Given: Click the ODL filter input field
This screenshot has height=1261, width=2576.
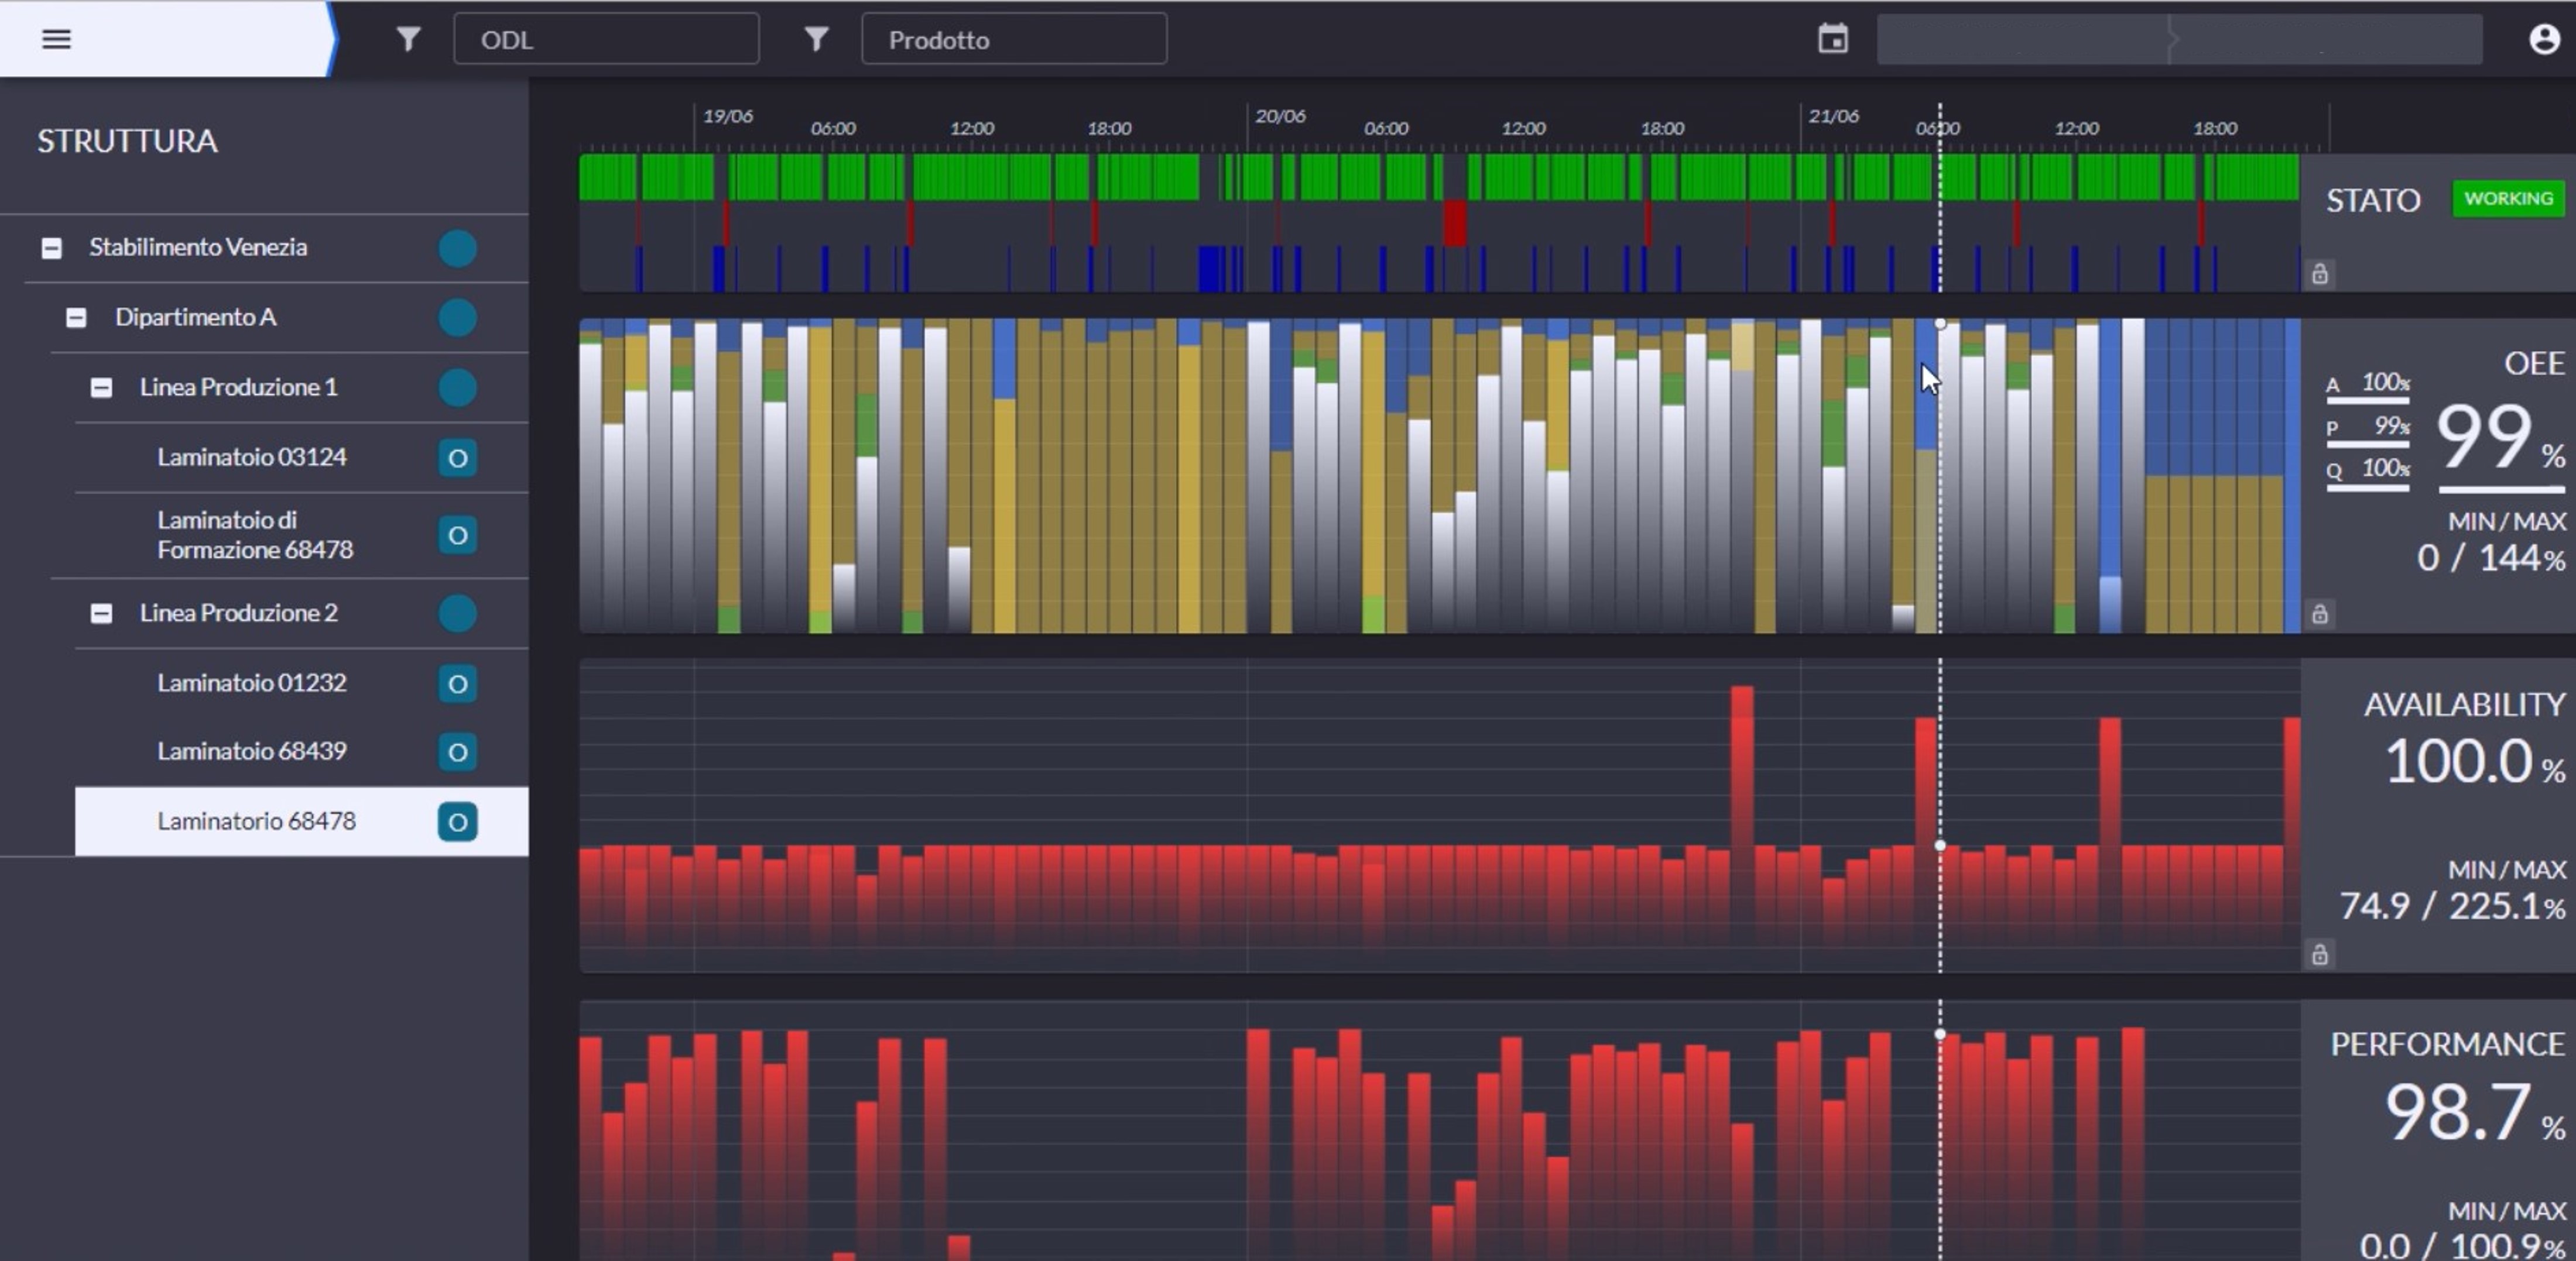Looking at the screenshot, I should [x=606, y=39].
